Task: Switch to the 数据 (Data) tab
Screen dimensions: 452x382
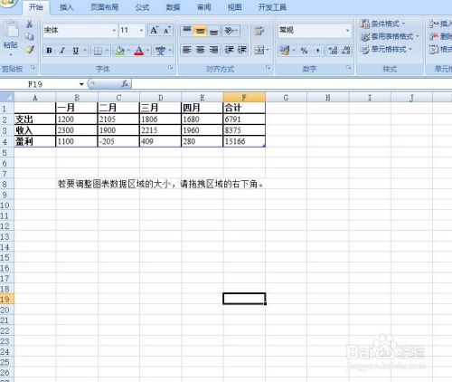Action: (x=173, y=7)
